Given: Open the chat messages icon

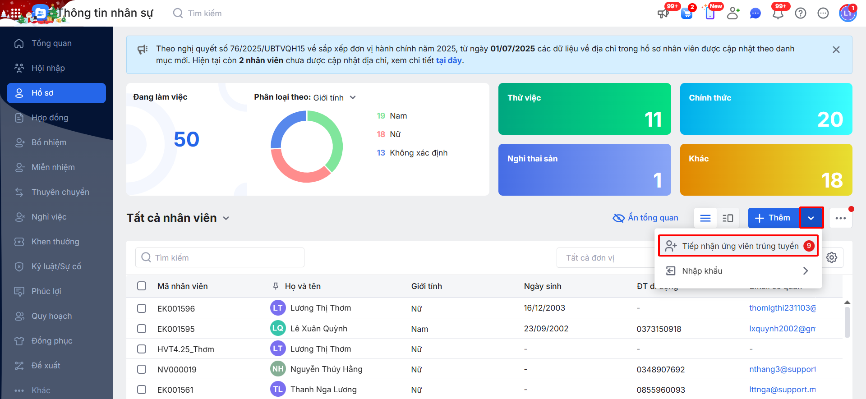Looking at the screenshot, I should [x=755, y=13].
